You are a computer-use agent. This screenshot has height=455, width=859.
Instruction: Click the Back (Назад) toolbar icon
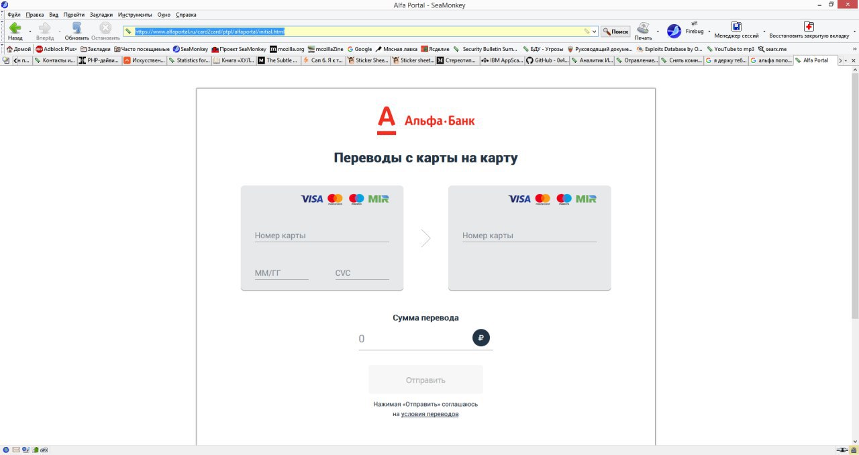pos(15,28)
